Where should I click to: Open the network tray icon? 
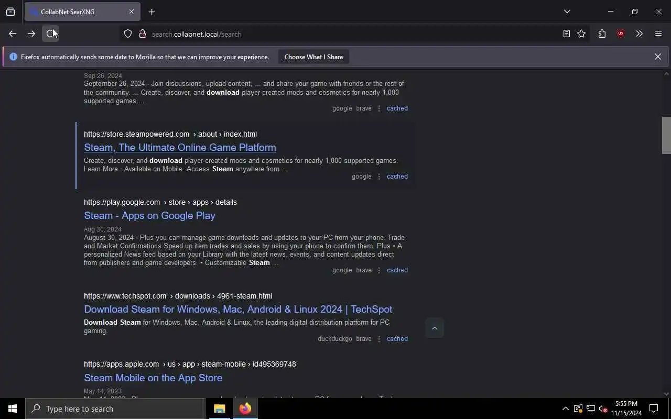tap(590, 409)
